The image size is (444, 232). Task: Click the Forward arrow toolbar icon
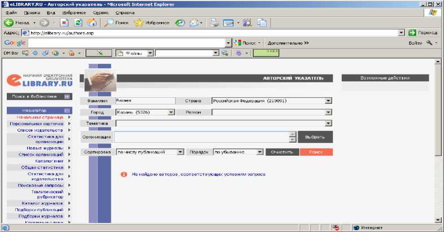[44, 23]
